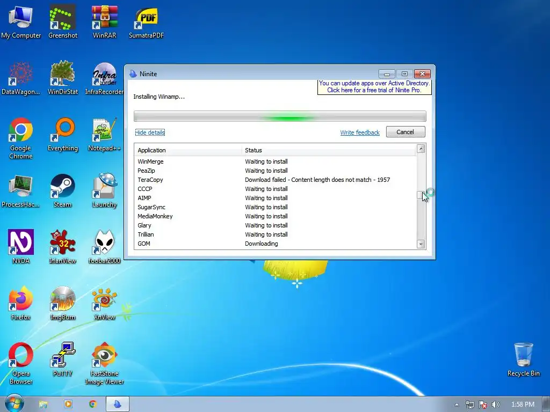Screen dimensions: 550x412
Task: Click the details list scrollbar thumb
Action: tap(420, 195)
